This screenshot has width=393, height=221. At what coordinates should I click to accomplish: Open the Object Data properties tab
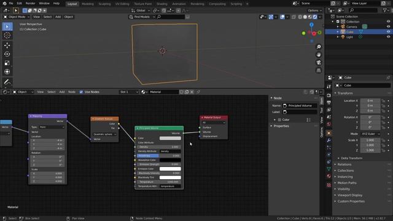pyautogui.click(x=329, y=169)
